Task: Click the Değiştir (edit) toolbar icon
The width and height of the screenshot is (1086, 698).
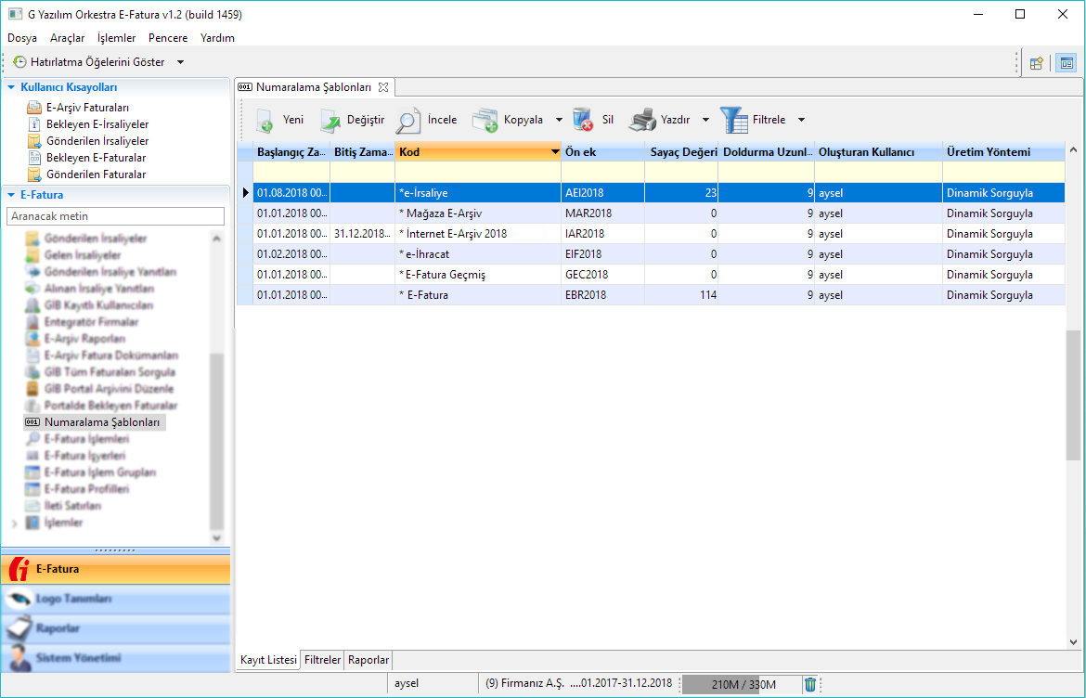Action: 330,121
